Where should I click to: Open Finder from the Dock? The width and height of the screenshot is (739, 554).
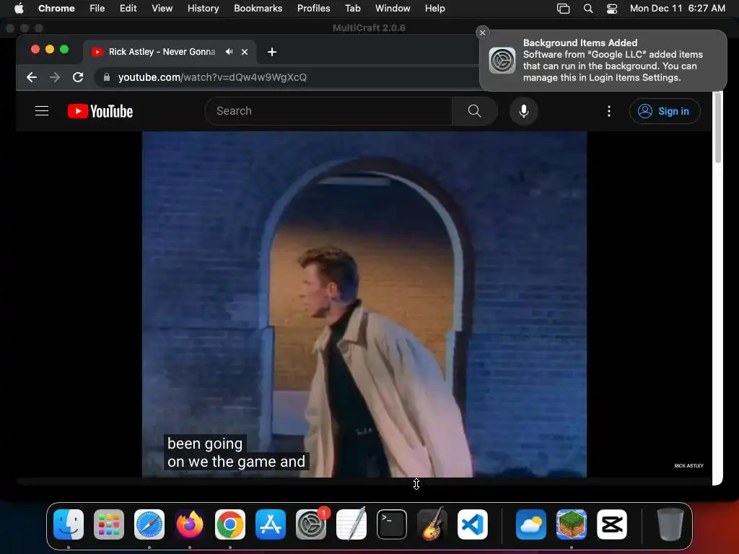point(69,524)
